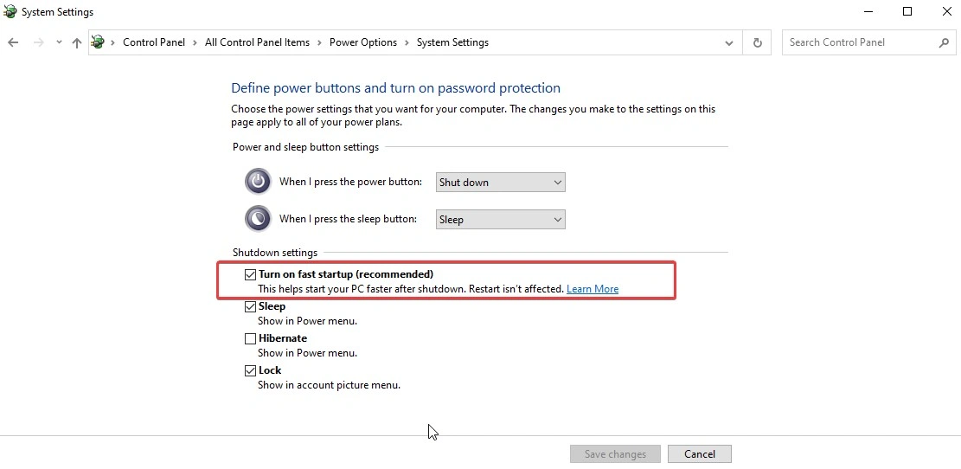Screen dimensions: 961x469
Task: Refresh the Control Panel page
Action: point(758,42)
